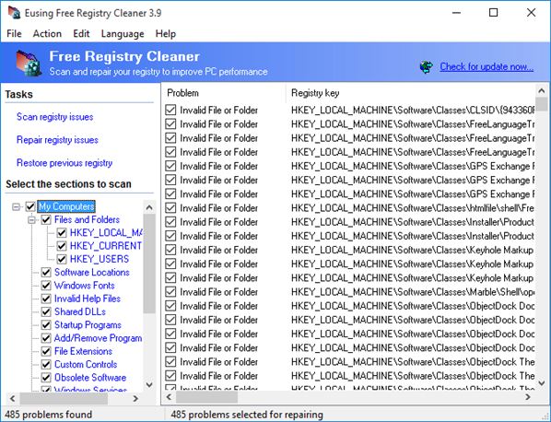This screenshot has height=422, width=551.
Task: Click tree panel vertical scrollbar thumb
Action: [x=149, y=264]
